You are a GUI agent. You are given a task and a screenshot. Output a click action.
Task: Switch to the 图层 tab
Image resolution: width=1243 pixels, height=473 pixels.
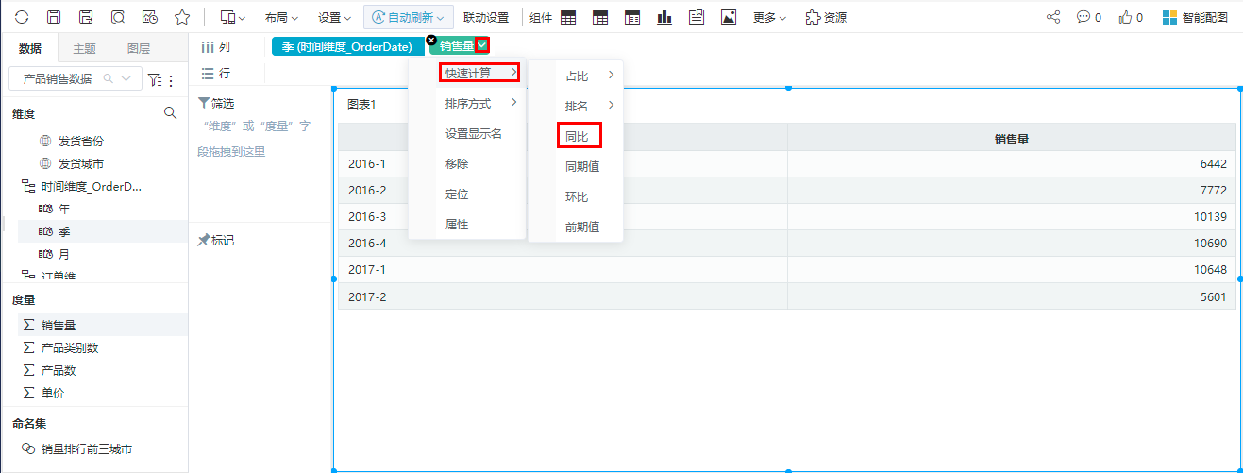[138, 48]
